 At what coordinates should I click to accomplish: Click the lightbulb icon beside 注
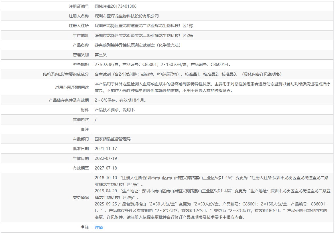click(83, 227)
